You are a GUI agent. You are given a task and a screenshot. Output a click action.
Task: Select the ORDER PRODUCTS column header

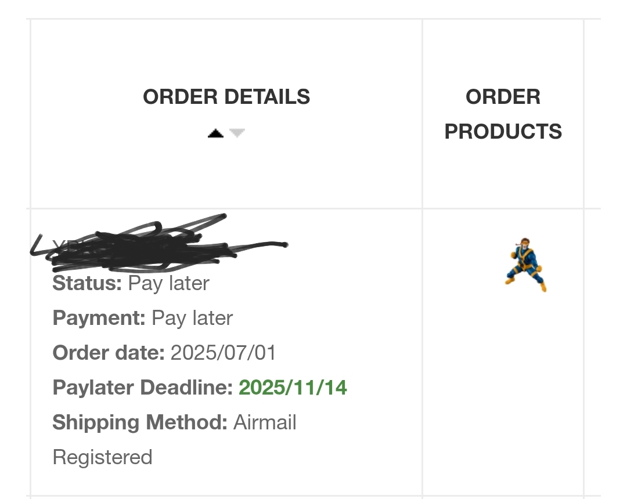(x=503, y=114)
